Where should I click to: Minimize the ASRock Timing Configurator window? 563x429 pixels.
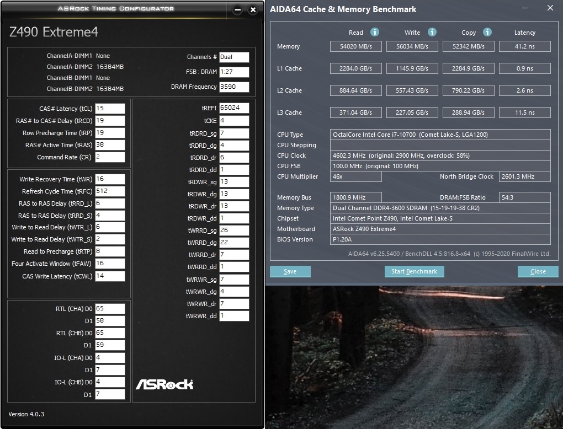pos(237,10)
